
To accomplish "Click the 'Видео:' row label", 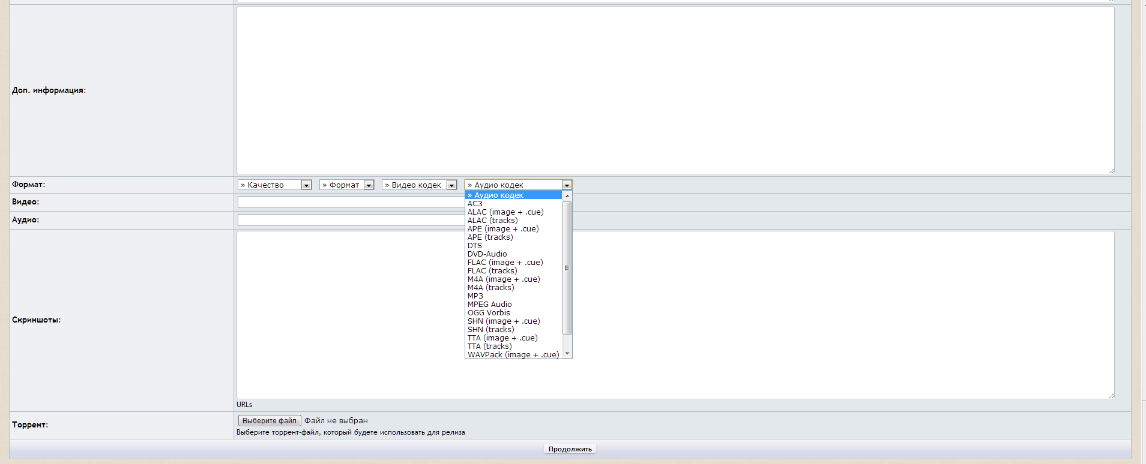I will 25,202.
